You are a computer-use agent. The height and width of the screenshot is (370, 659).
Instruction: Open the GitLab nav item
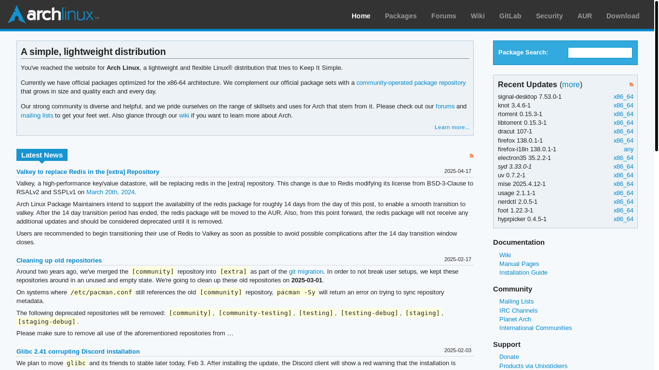510,16
